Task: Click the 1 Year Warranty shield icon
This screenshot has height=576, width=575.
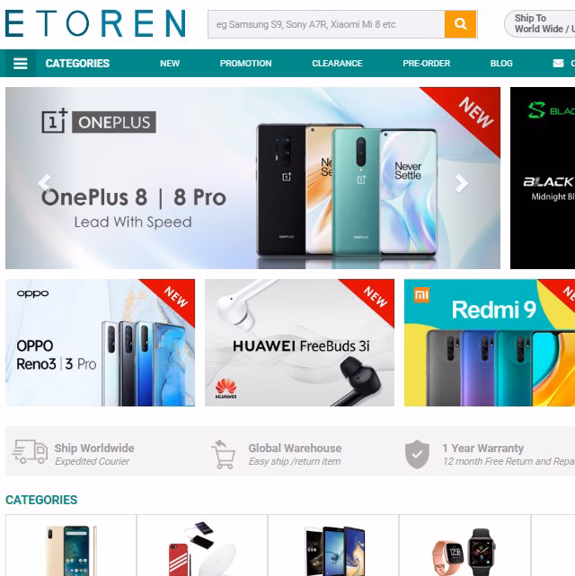Action: [x=417, y=454]
